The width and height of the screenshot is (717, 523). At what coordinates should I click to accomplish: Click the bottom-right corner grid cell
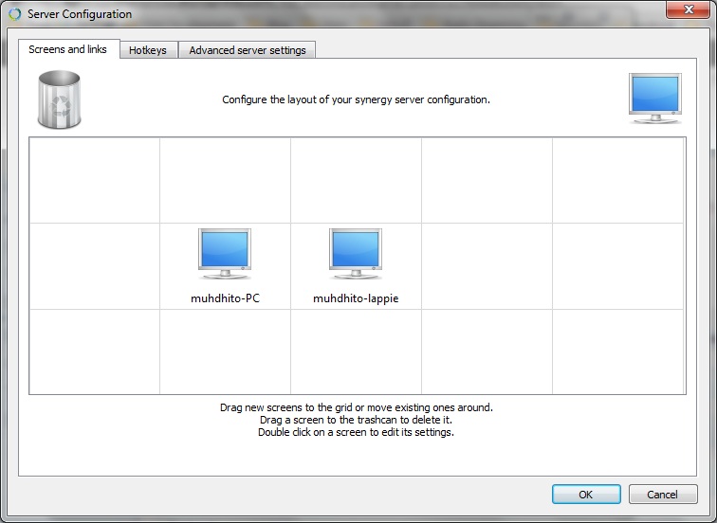point(617,352)
